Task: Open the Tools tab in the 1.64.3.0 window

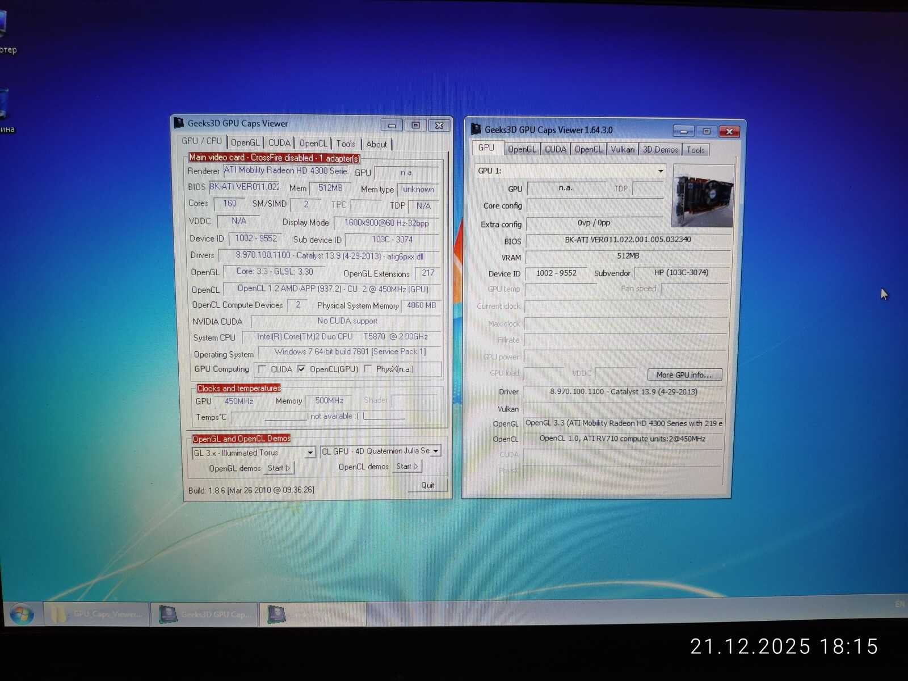Action: tap(695, 150)
